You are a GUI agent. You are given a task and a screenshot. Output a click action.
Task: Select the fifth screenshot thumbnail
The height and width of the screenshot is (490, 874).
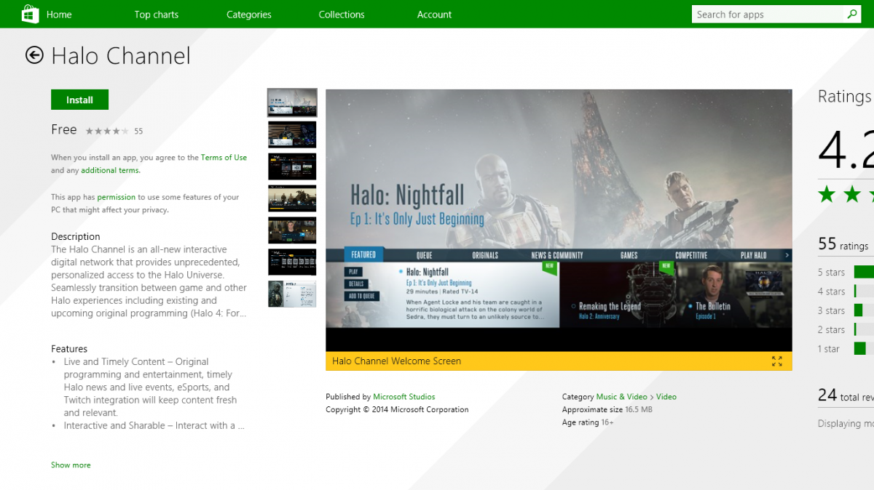pyautogui.click(x=292, y=230)
